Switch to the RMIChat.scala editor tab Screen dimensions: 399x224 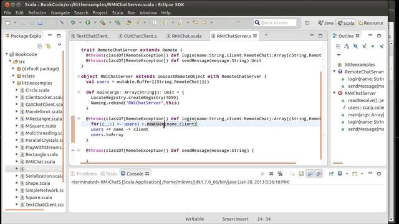184,36
